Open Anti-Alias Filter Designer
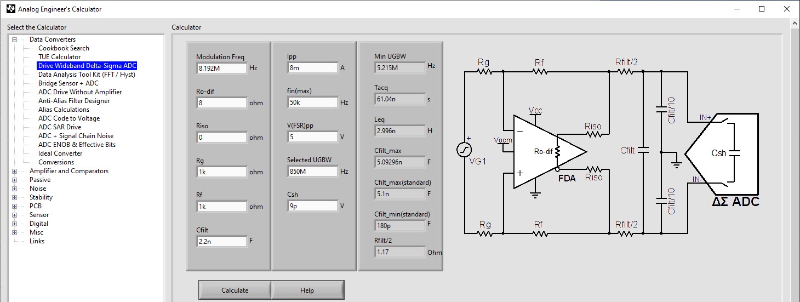The height and width of the screenshot is (302, 800). (x=74, y=101)
